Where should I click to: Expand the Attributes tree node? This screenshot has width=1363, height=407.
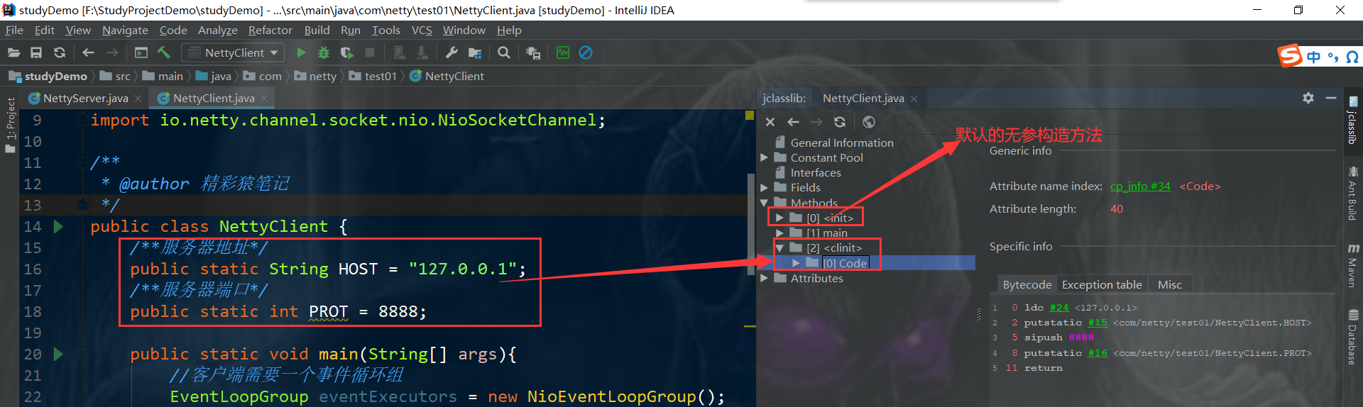765,278
